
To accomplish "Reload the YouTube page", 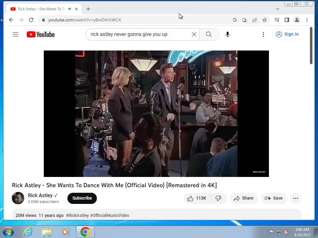I will [31, 20].
